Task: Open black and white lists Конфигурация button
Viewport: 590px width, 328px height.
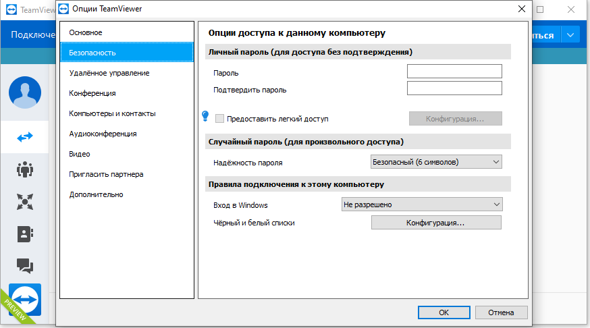Action: 436,223
